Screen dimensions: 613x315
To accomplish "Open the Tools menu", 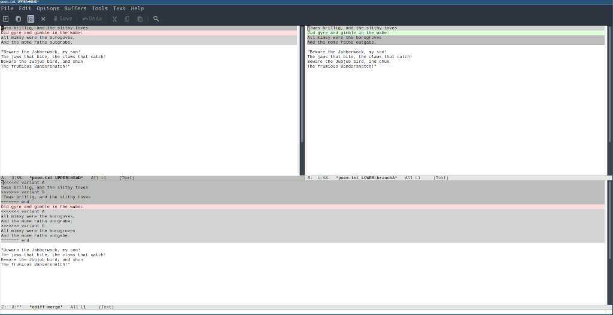I will tap(100, 8).
